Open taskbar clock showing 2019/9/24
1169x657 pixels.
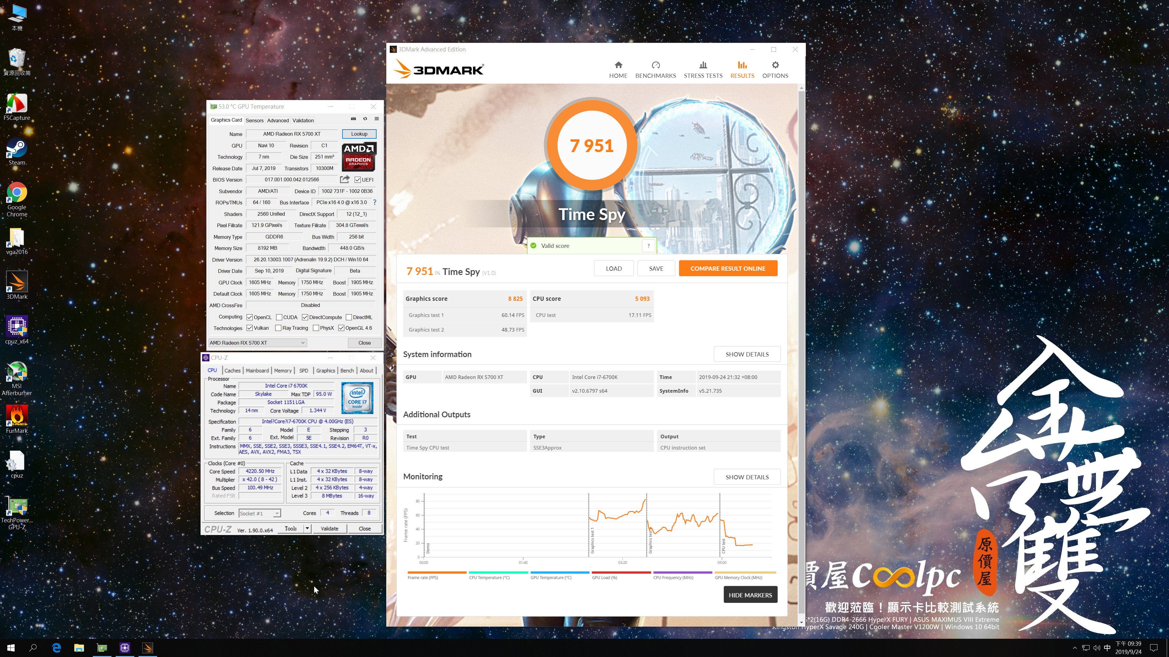(x=1128, y=648)
